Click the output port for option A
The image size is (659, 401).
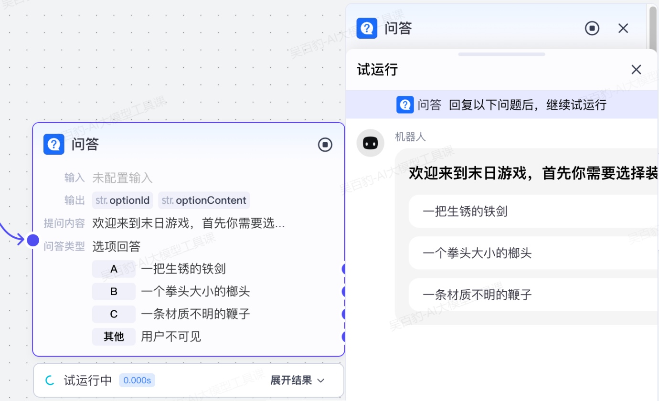pos(343,269)
